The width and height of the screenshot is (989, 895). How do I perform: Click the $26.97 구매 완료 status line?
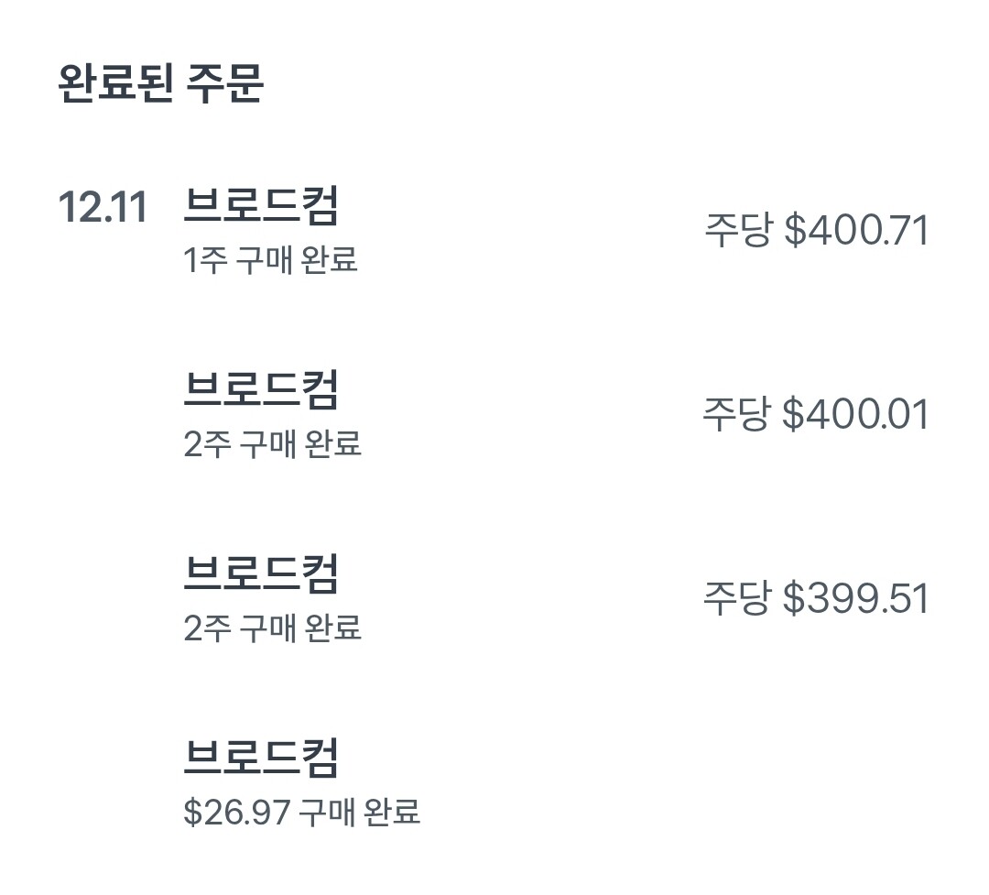click(x=301, y=813)
